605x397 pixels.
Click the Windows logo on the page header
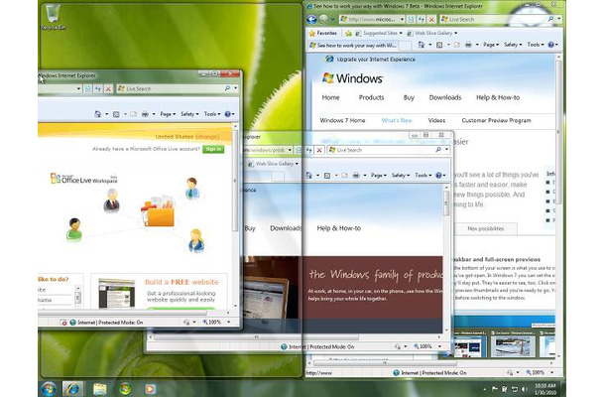(352, 78)
